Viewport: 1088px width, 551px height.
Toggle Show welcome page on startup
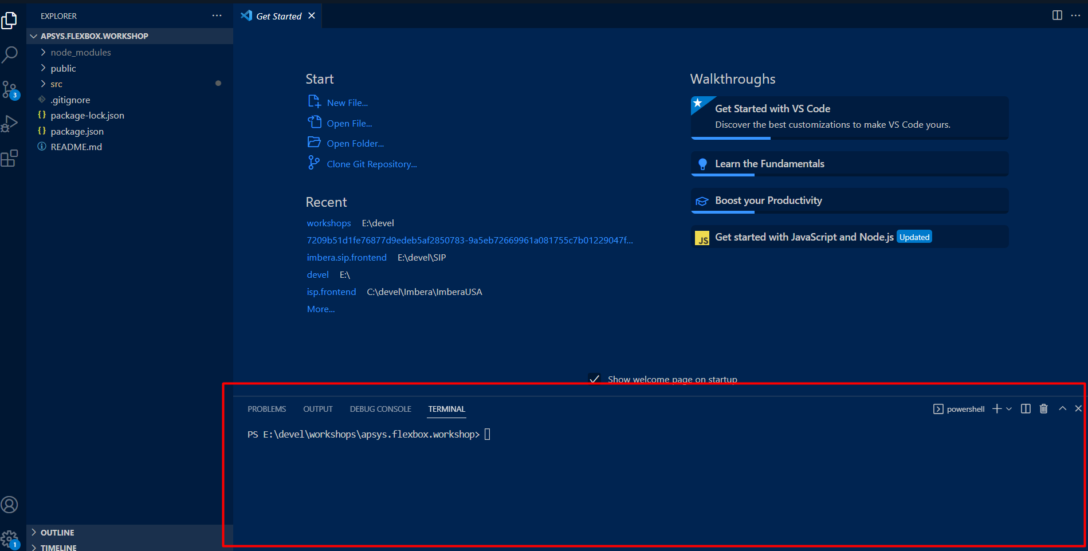595,379
